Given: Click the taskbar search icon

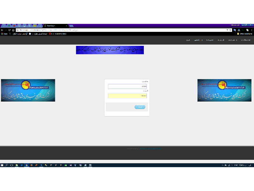Looking at the screenshot, I should [7, 165].
